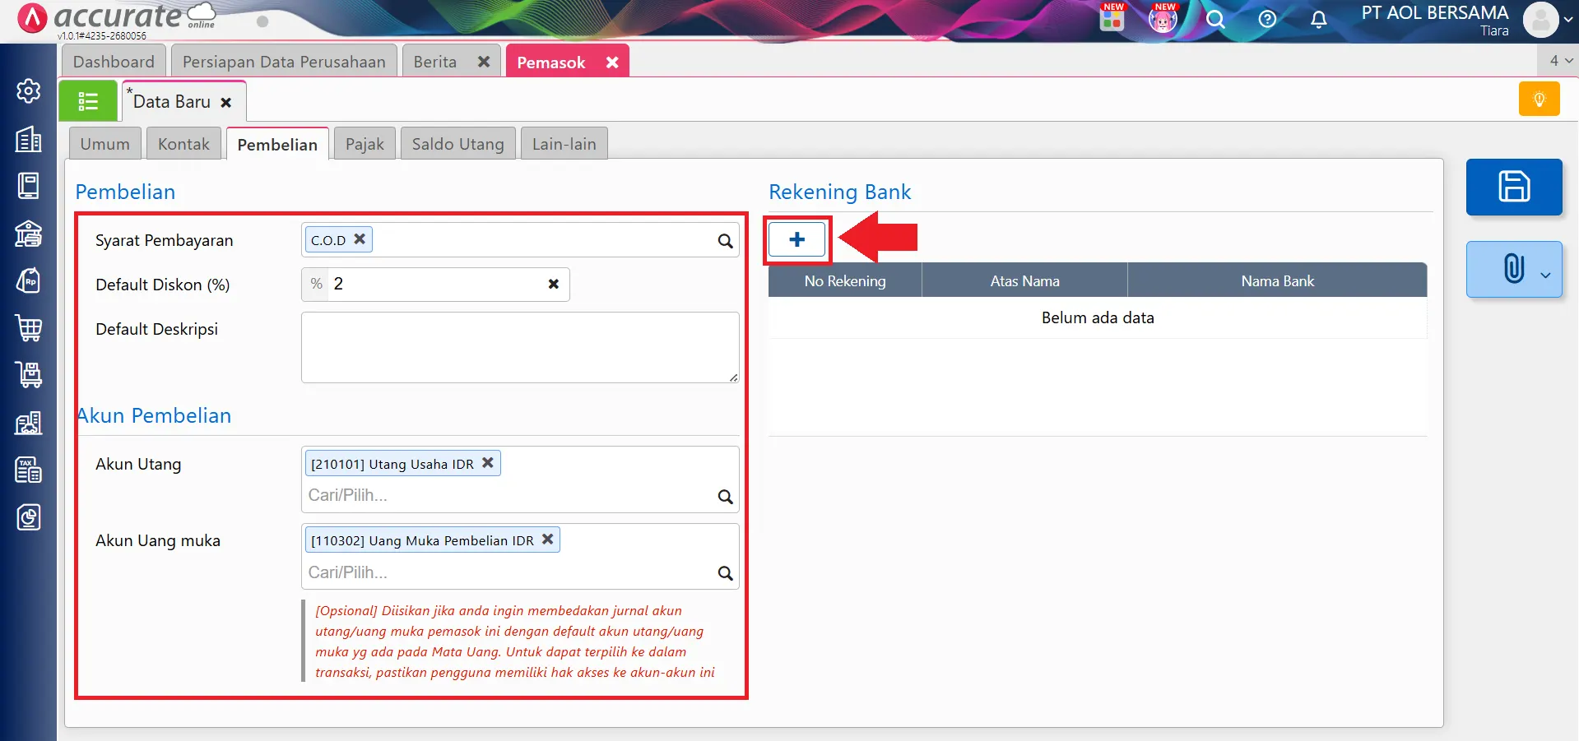Click the Syarat Pembayaran field

pos(520,240)
